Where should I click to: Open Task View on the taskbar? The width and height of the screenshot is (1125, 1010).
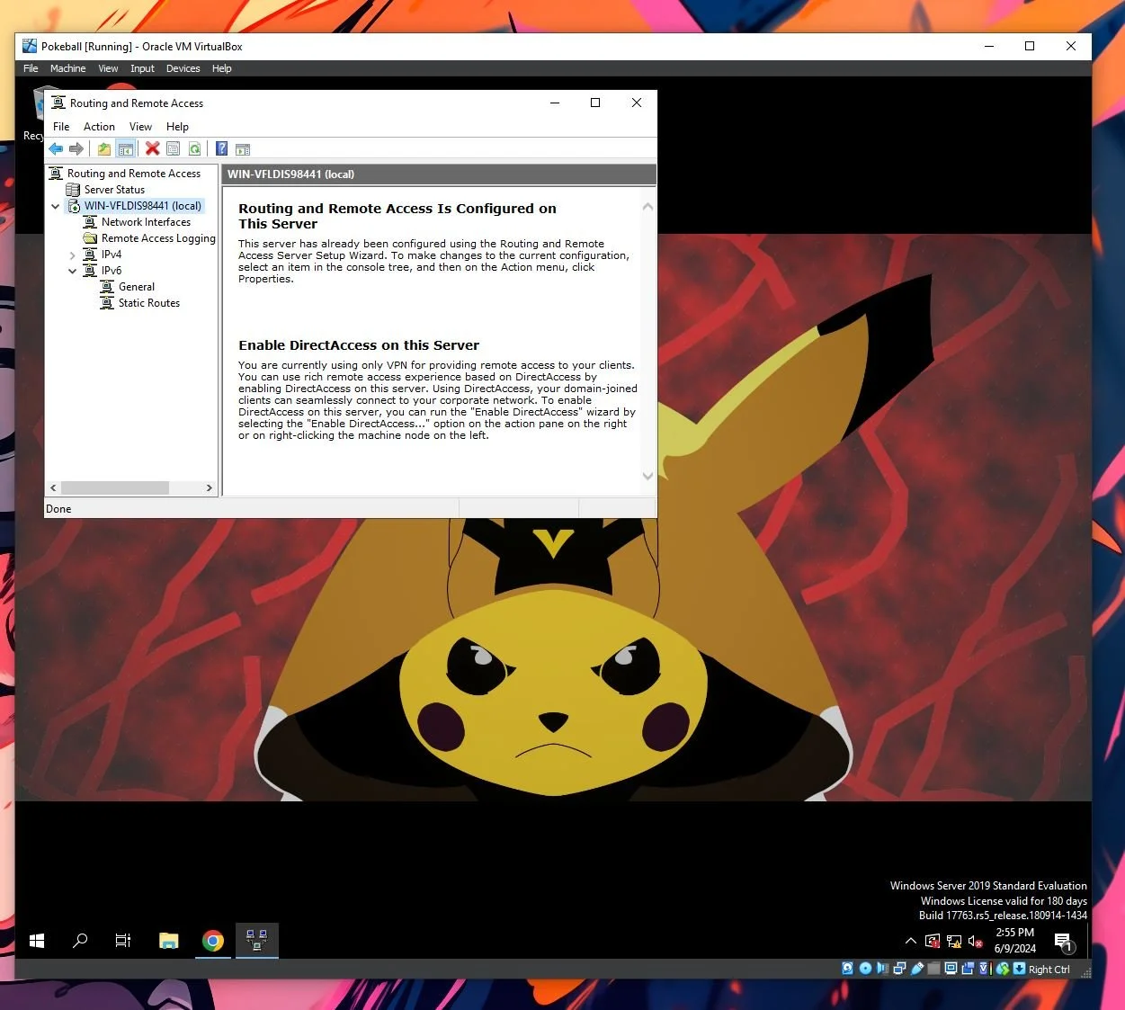123,941
